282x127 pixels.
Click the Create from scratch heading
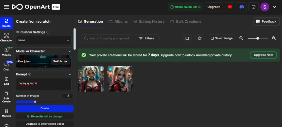click(x=33, y=21)
